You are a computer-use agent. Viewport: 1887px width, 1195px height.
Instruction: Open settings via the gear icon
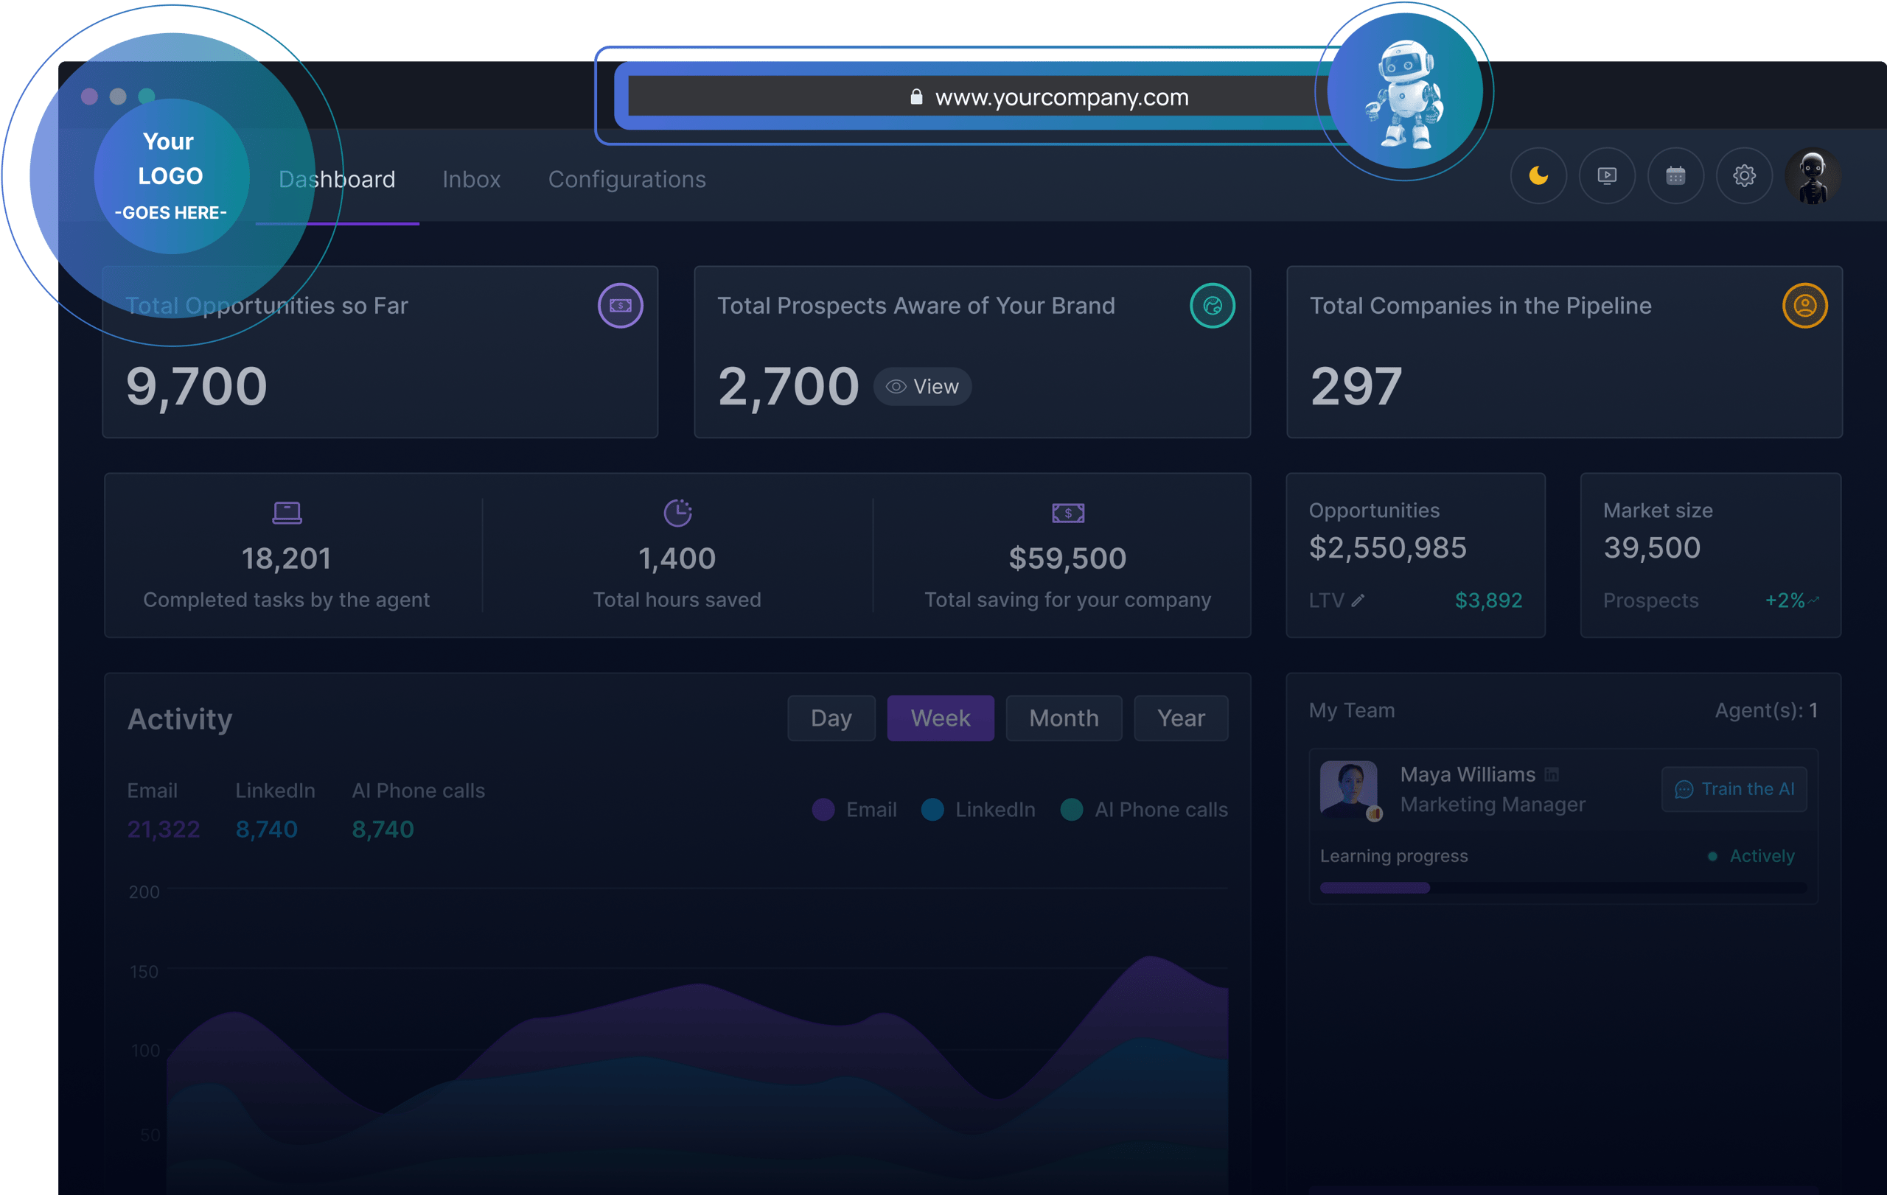click(x=1743, y=176)
